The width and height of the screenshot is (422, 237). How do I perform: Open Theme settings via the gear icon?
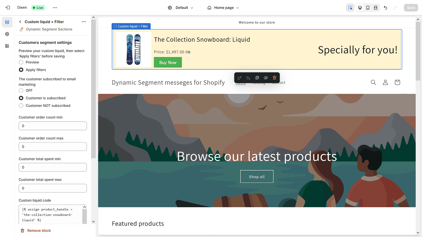7,34
